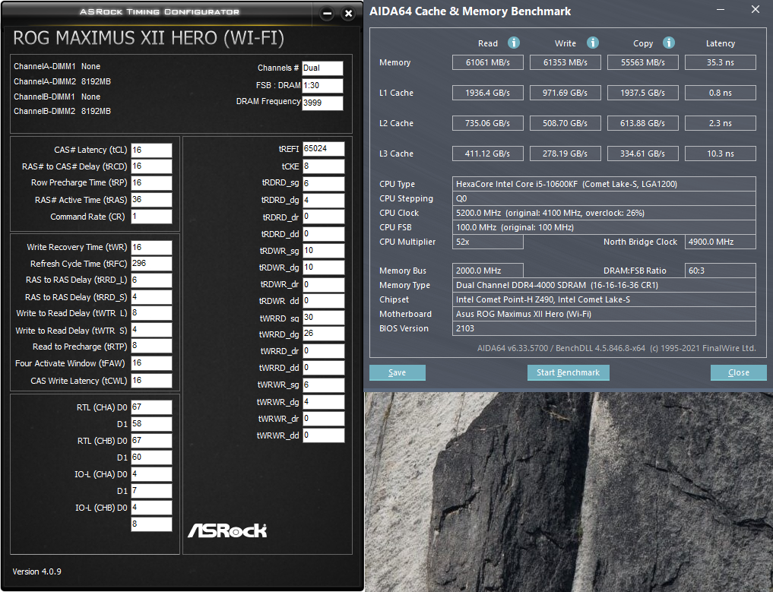773x592 pixels.
Task: Click the ChannelA-DIMM2 8192MB entry
Action: click(x=62, y=81)
